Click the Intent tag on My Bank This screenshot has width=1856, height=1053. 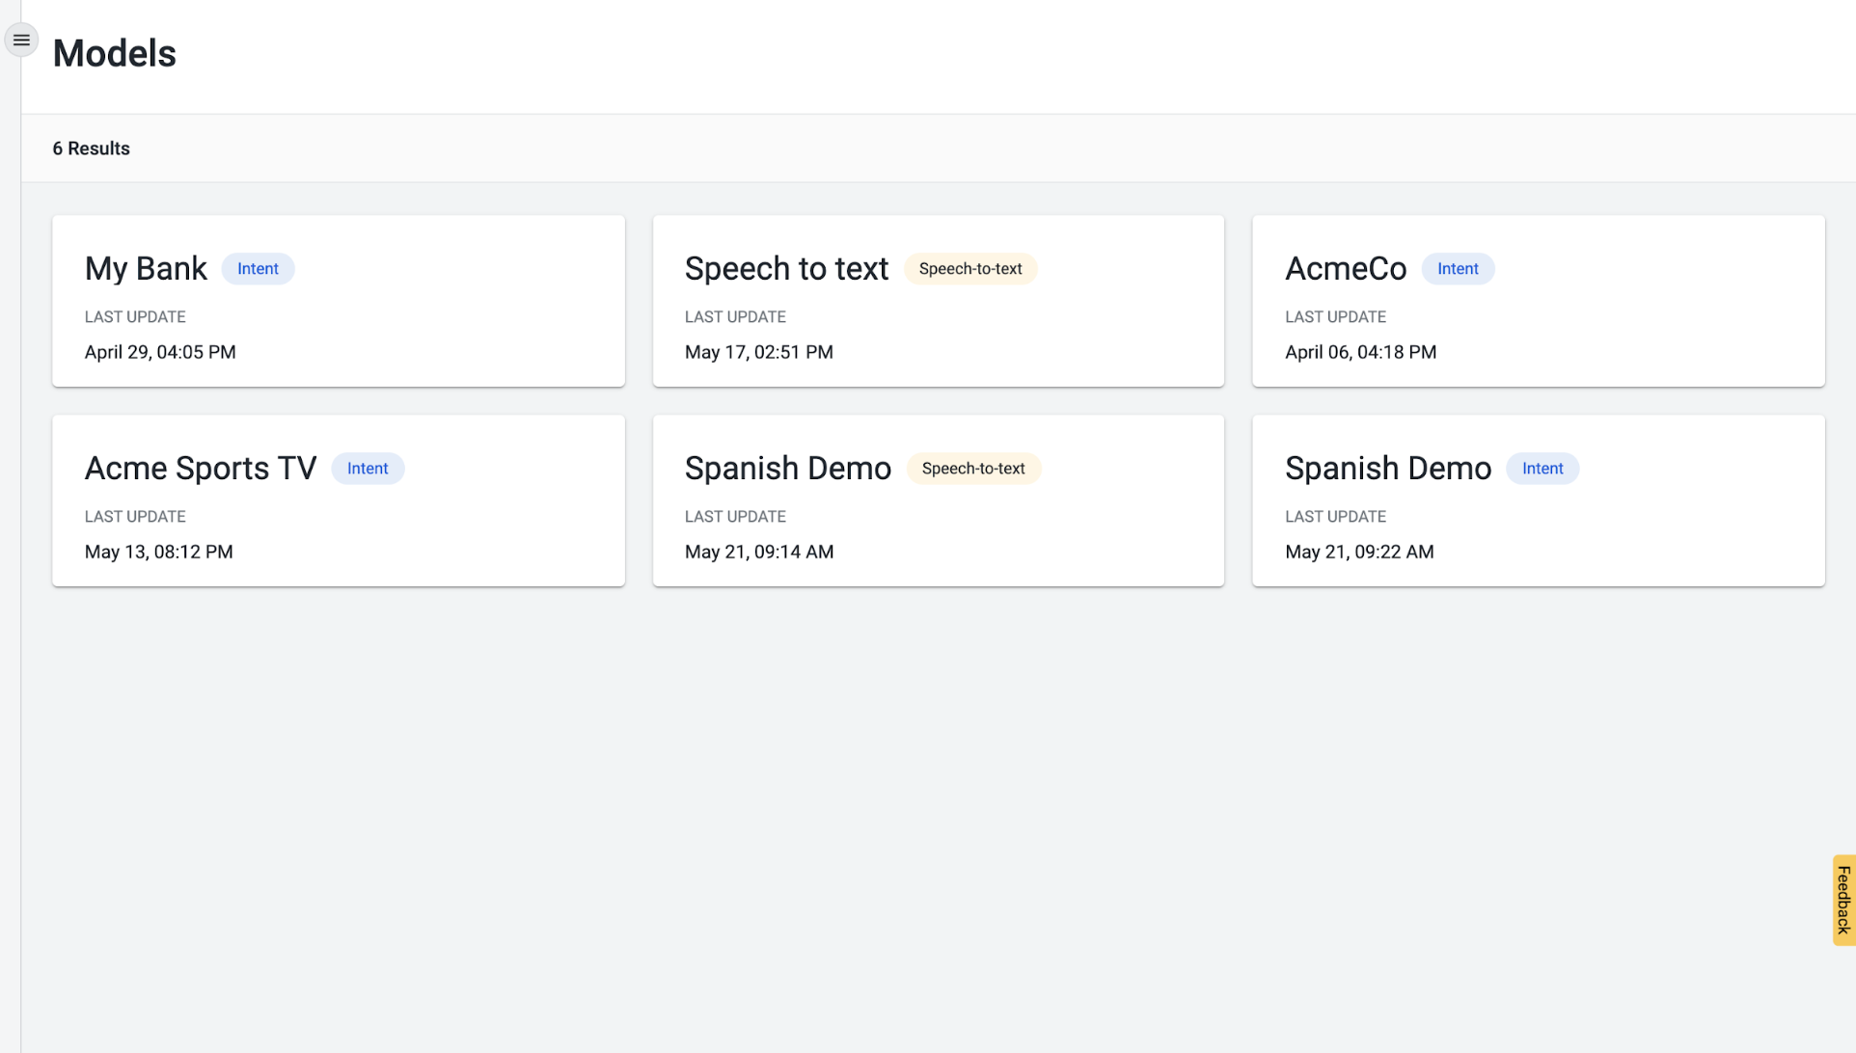point(258,269)
